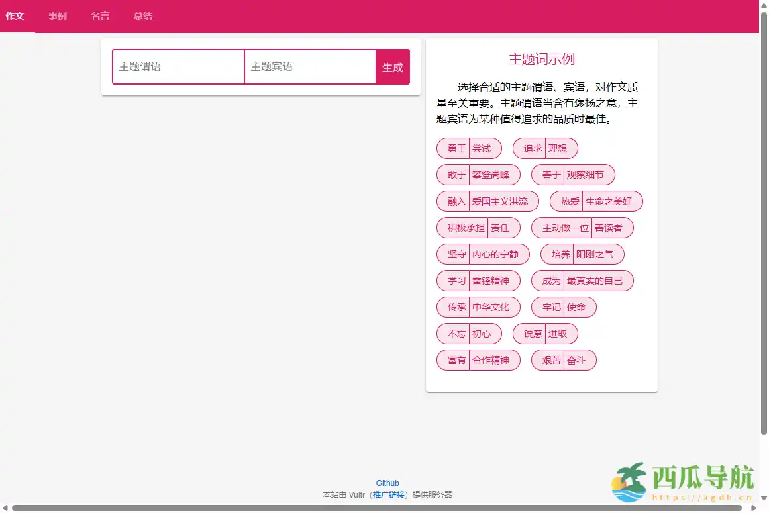Click the 主题谓语 input field
The image size is (769, 513).
pos(178,66)
